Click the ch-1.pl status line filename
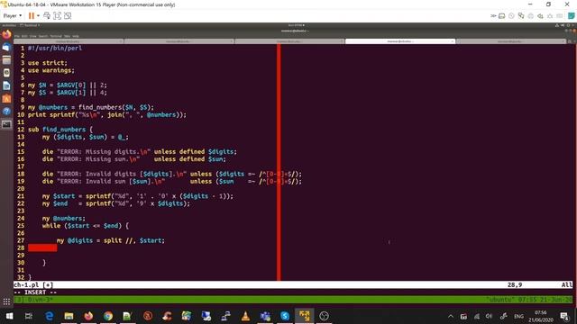The width and height of the screenshot is (577, 324). click(26, 284)
